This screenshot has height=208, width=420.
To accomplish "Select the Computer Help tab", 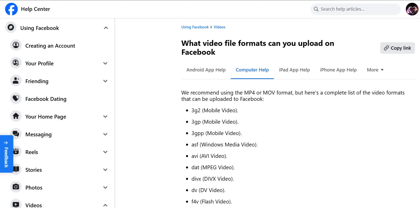I will coord(252,70).
